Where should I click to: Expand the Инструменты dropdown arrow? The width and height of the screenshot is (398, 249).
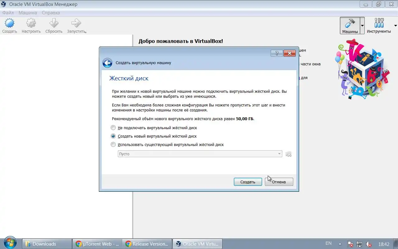pyautogui.click(x=396, y=26)
